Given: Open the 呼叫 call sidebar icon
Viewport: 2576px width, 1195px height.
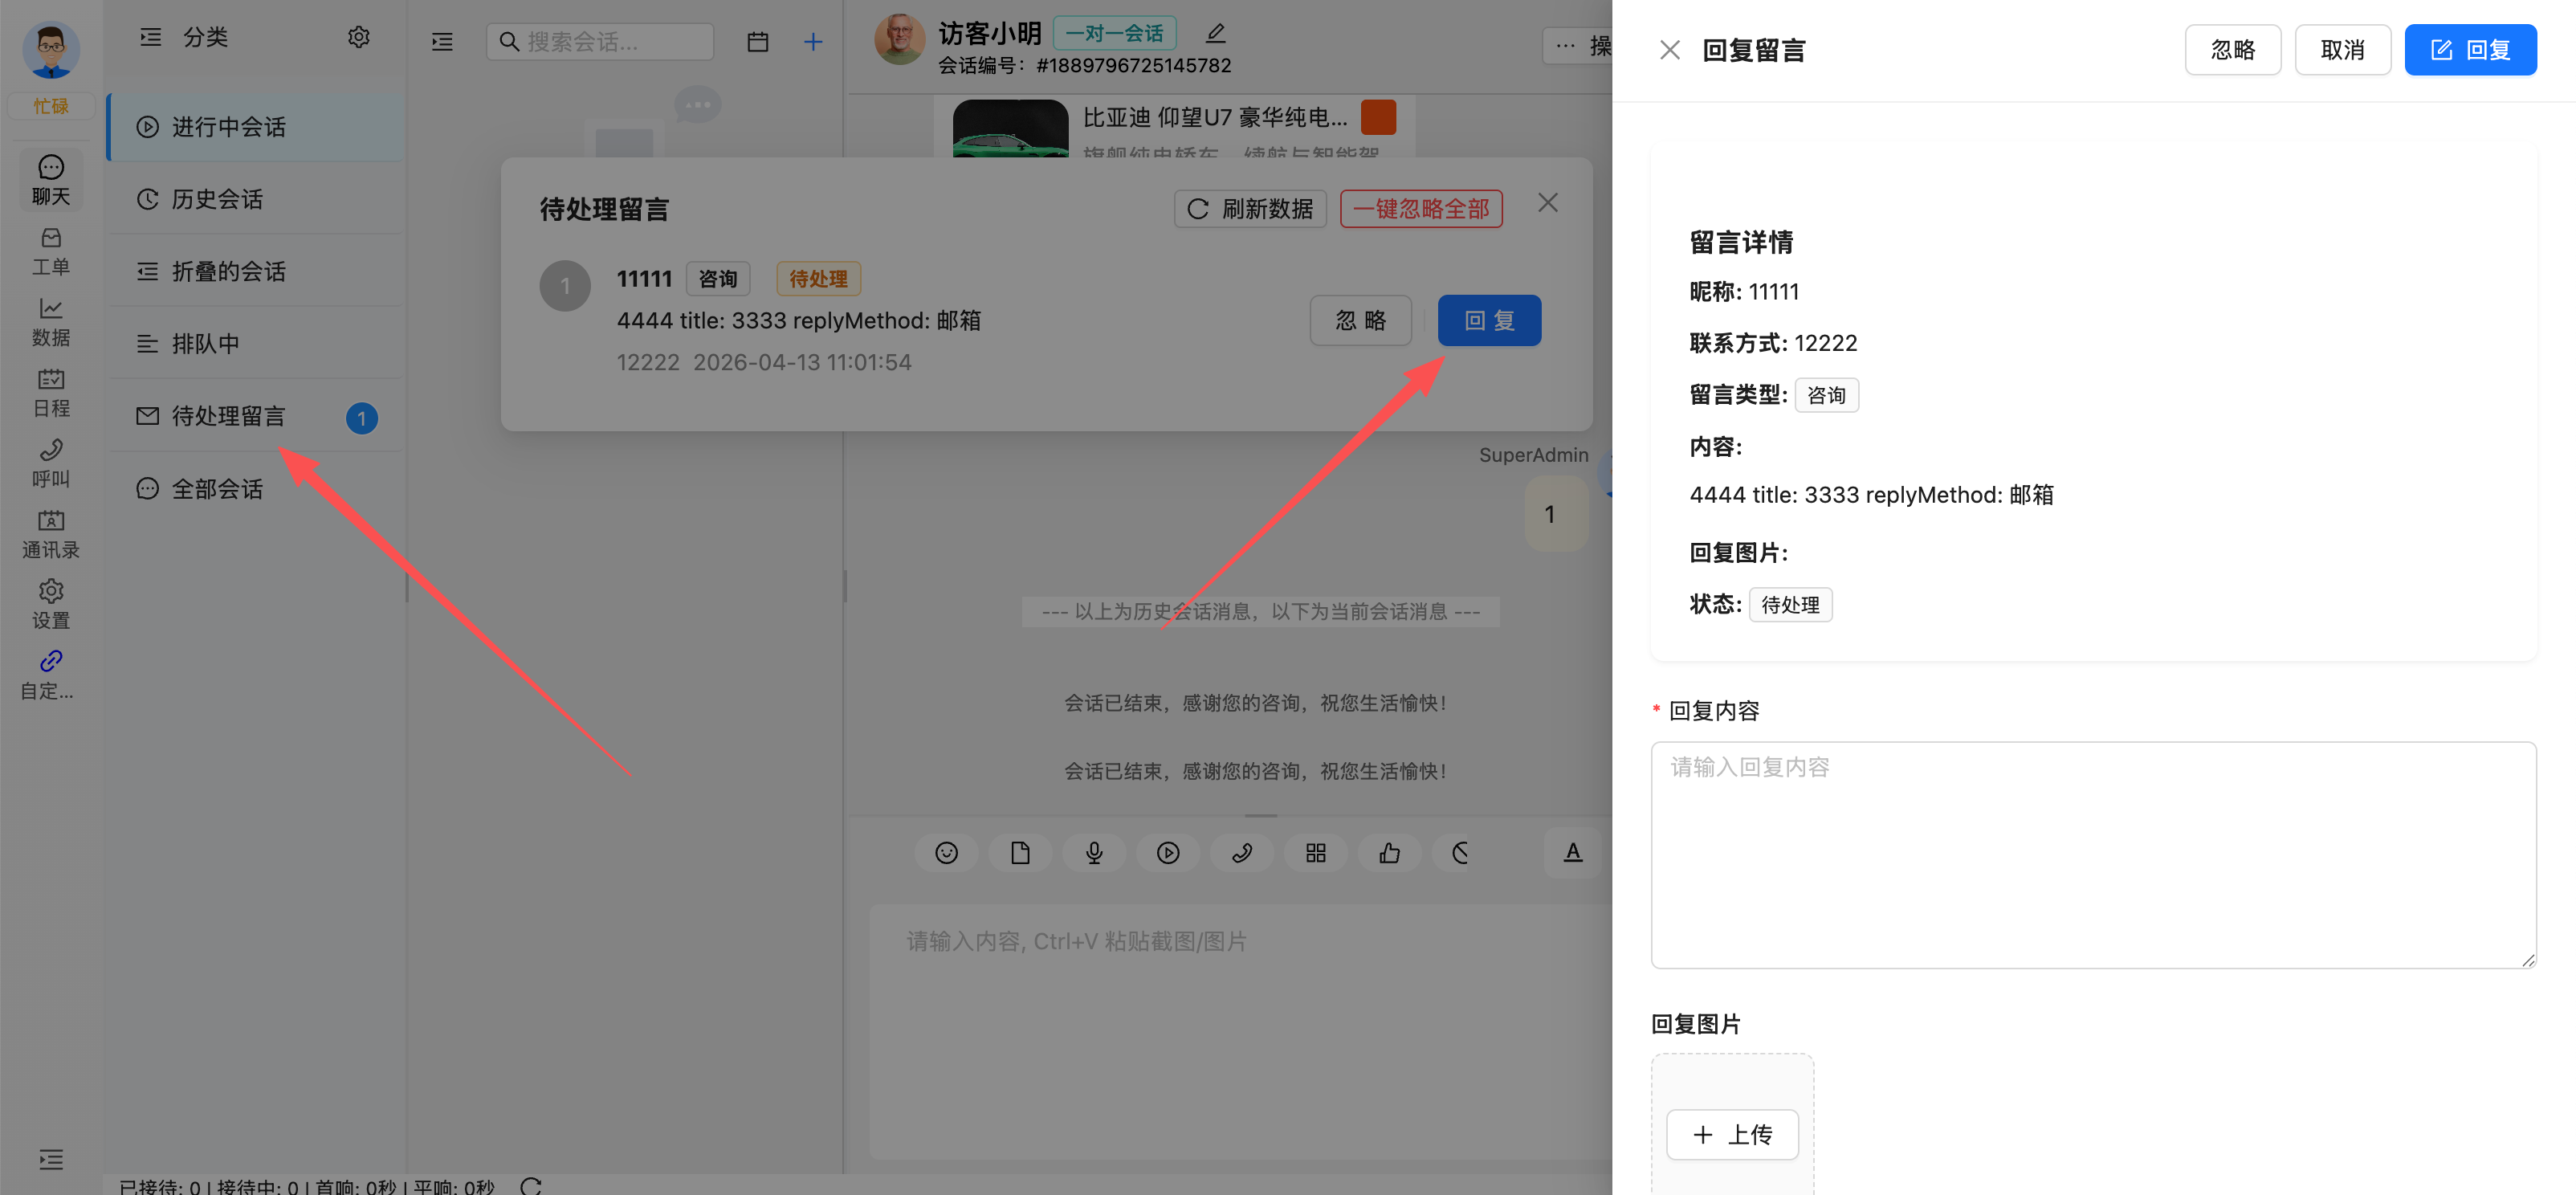Looking at the screenshot, I should [51, 464].
